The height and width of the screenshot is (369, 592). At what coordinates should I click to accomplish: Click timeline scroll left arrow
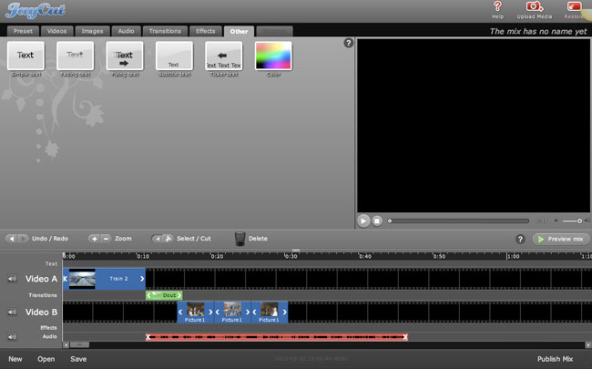point(66,344)
